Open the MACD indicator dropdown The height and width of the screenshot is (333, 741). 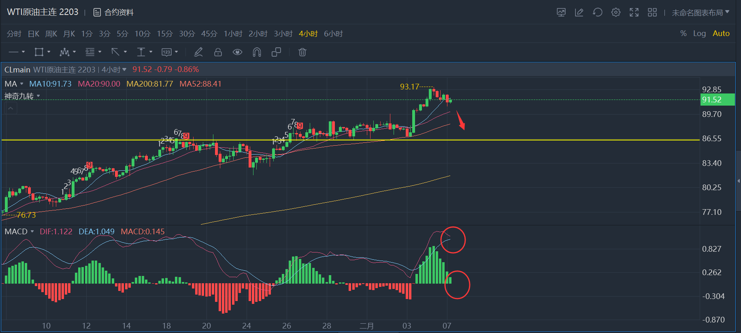click(x=32, y=231)
